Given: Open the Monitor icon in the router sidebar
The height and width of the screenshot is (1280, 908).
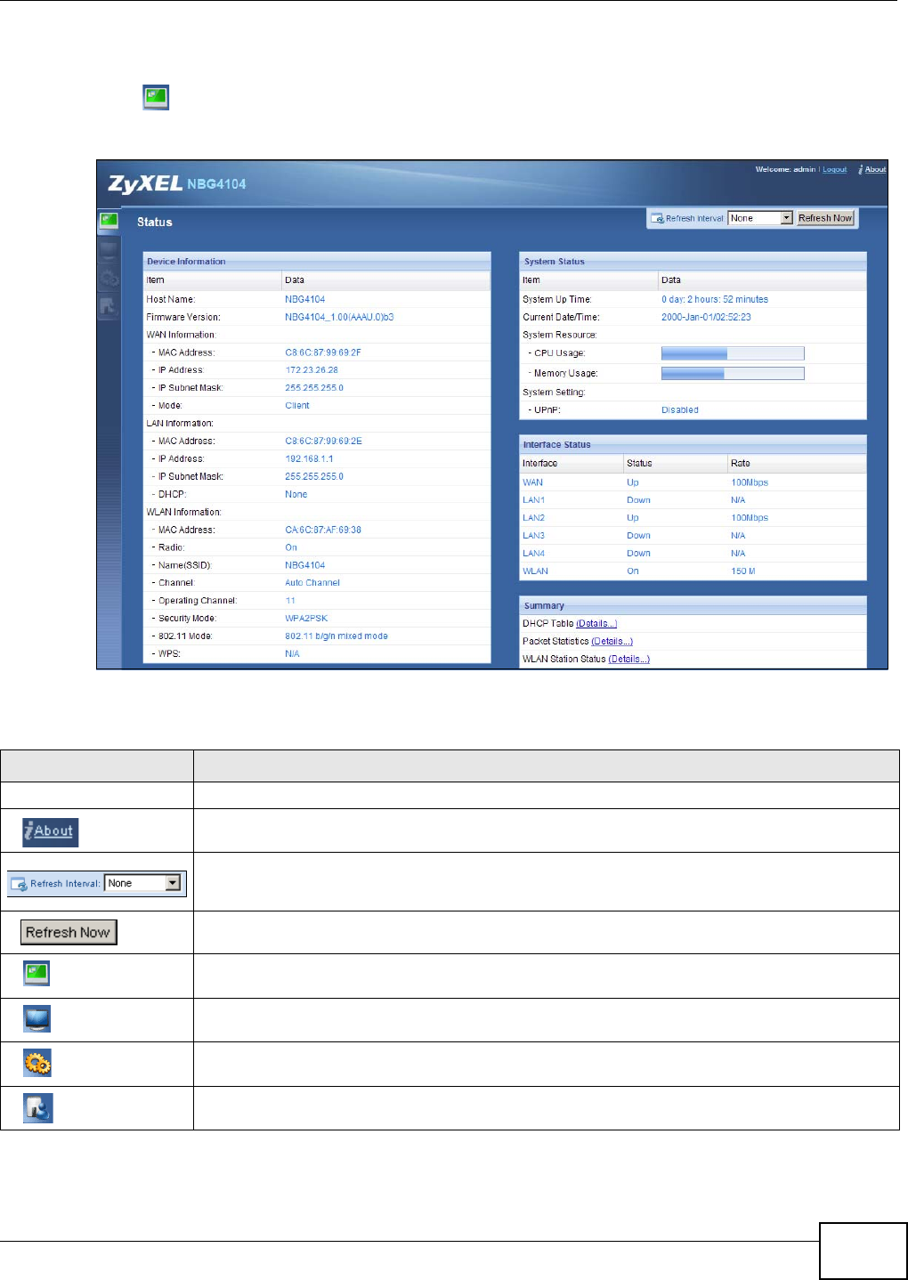Looking at the screenshot, I should [x=109, y=249].
